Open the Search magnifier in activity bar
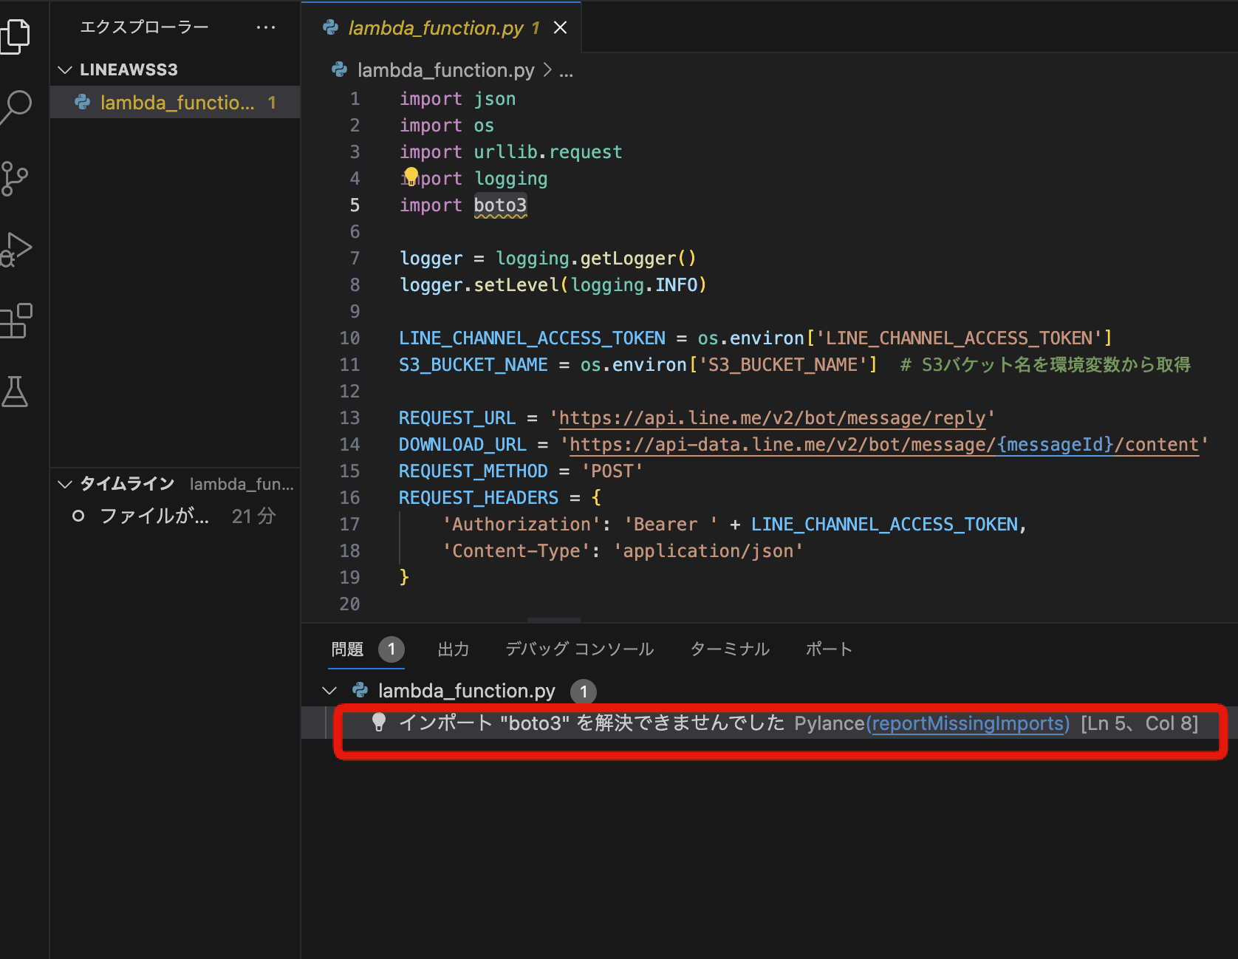Image resolution: width=1238 pixels, height=959 pixels. pos(15,107)
